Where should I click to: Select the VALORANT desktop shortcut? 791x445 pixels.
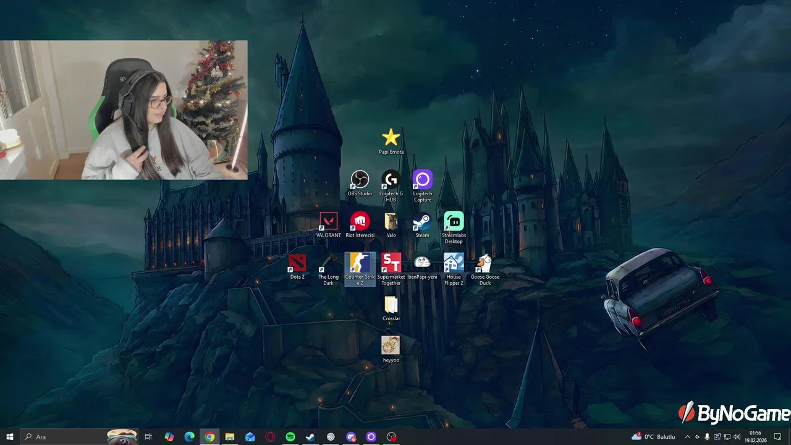tap(328, 225)
